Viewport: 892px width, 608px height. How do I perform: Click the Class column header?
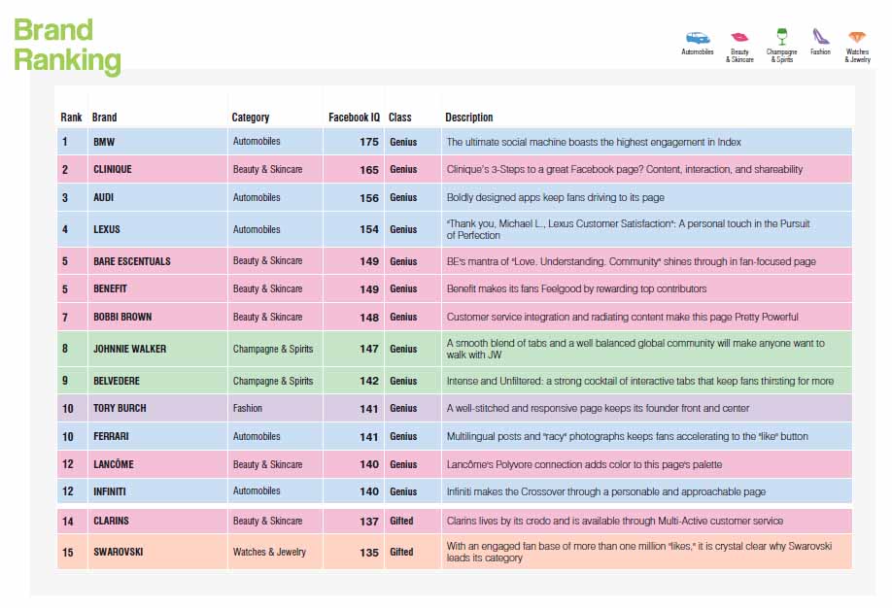coord(399,118)
